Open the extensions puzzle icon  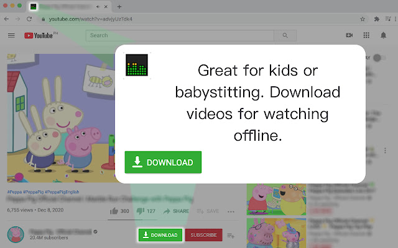coord(377,19)
